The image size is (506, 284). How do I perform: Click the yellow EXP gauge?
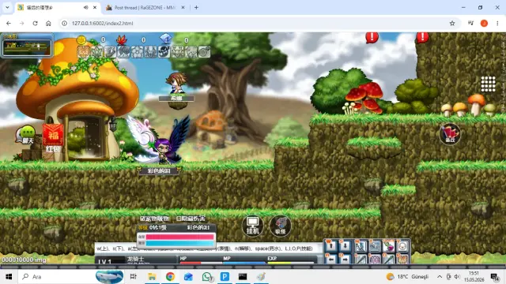(x=290, y=263)
